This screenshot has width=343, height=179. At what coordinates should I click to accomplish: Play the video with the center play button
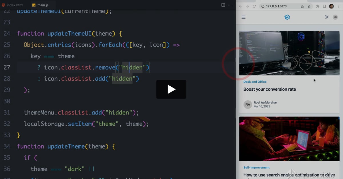[171, 89]
